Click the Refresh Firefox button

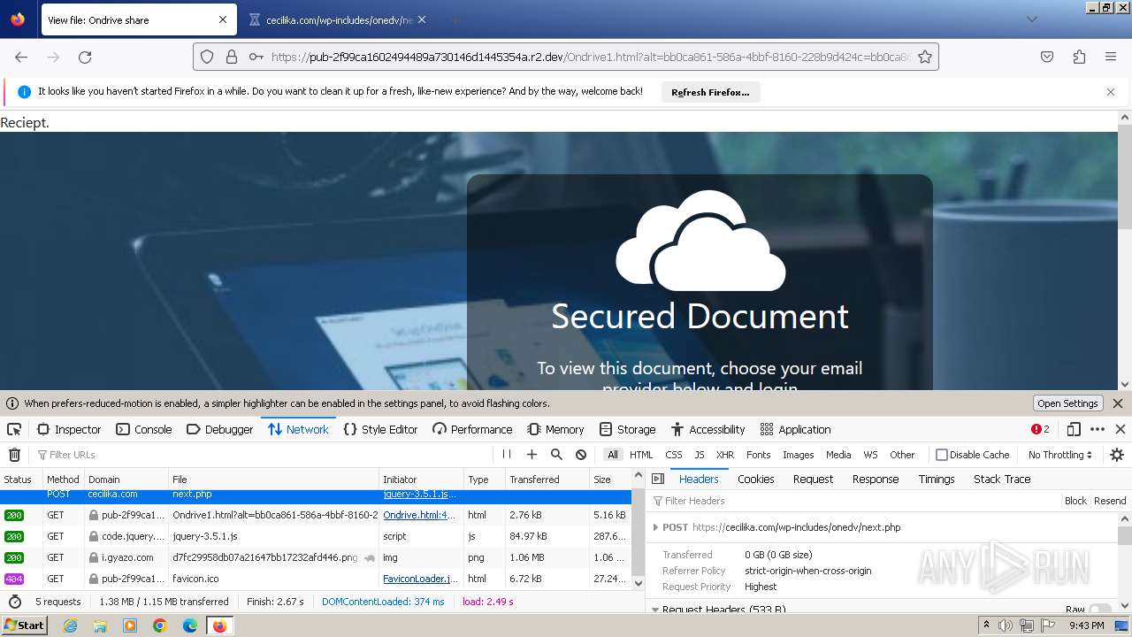(710, 92)
